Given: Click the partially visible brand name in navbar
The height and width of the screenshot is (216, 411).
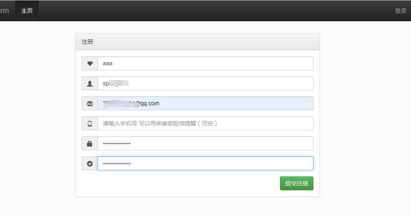Looking at the screenshot, I should [x=4, y=11].
